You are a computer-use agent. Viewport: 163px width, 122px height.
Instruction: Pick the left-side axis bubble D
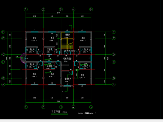click(x=3, y=55)
